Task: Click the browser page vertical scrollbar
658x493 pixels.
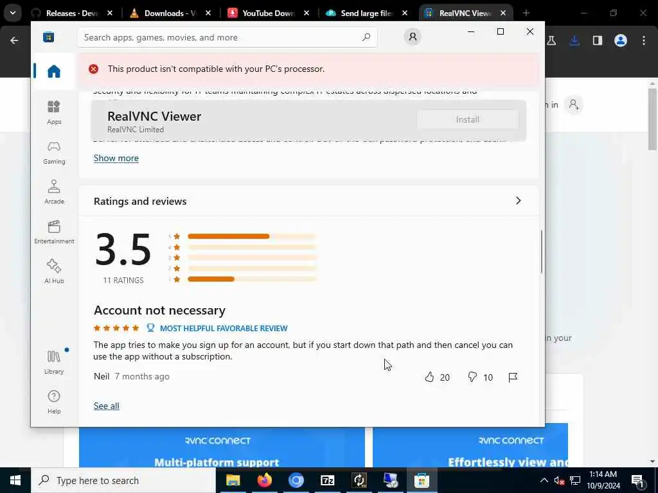Action: click(x=652, y=119)
